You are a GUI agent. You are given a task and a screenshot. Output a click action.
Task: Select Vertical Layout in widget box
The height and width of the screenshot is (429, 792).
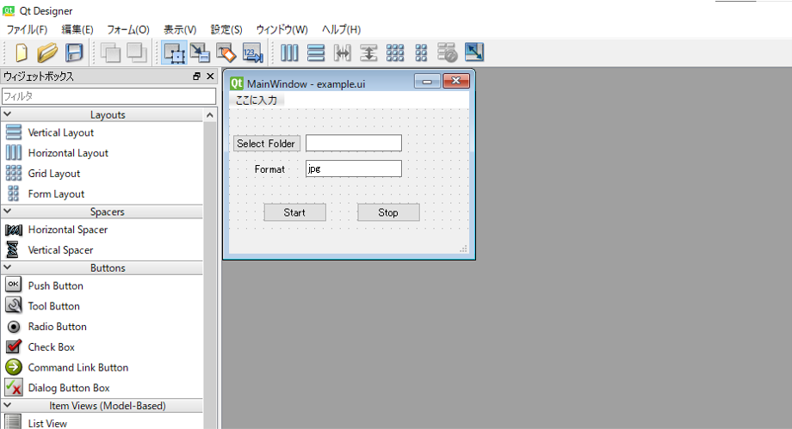[x=60, y=132]
